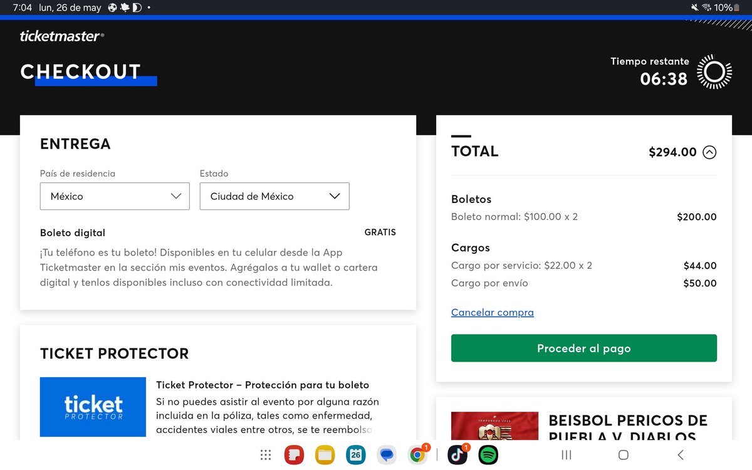Click the Cargo por envío line
Viewport: 752px width, 470px height.
tap(489, 283)
